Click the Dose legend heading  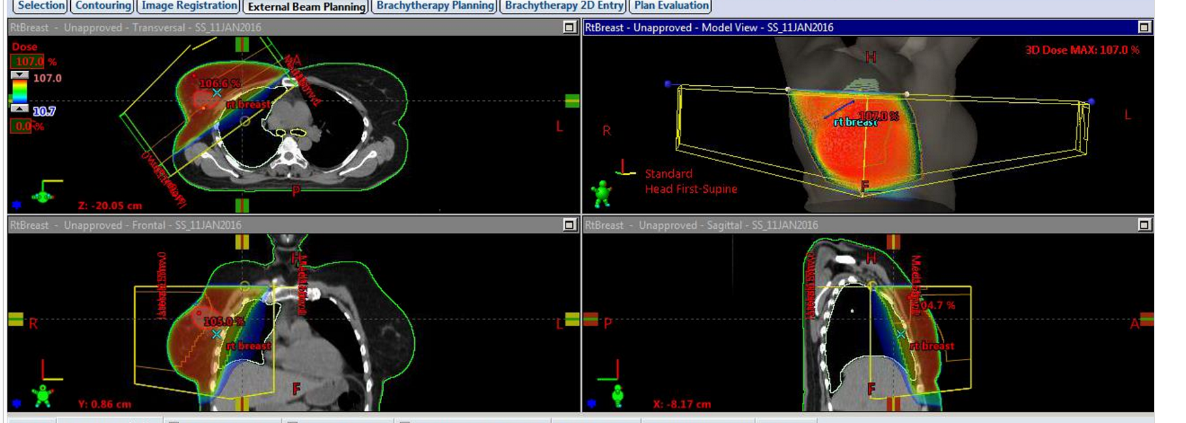[x=25, y=46]
